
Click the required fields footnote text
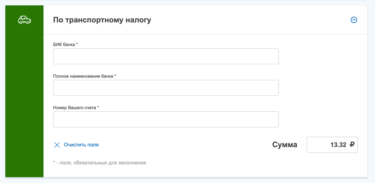[100, 162]
